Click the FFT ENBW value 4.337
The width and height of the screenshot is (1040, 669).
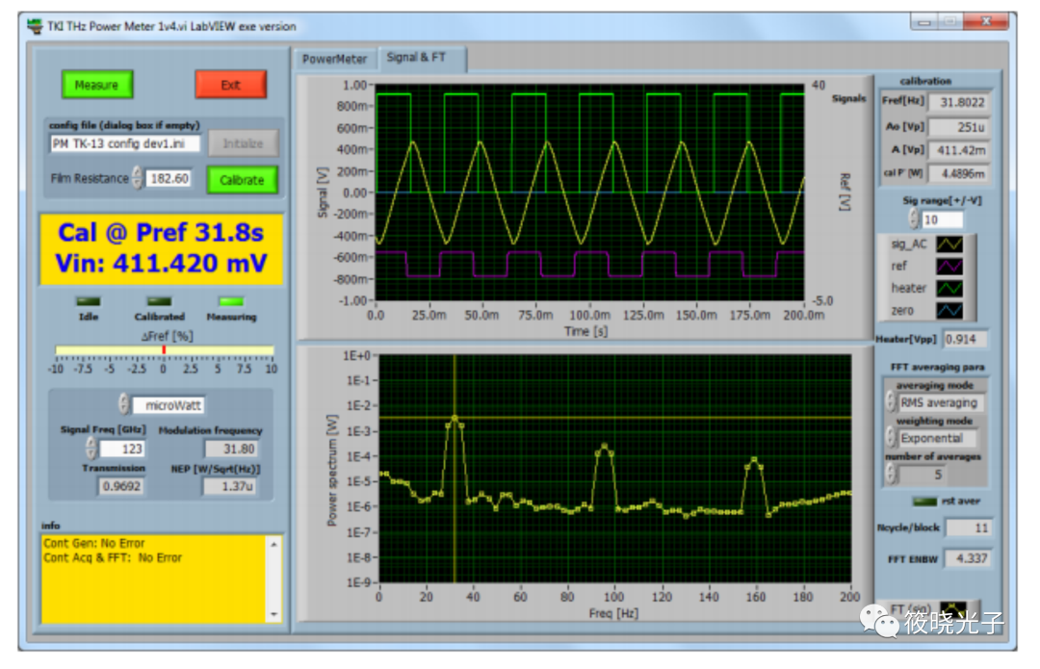tap(969, 558)
